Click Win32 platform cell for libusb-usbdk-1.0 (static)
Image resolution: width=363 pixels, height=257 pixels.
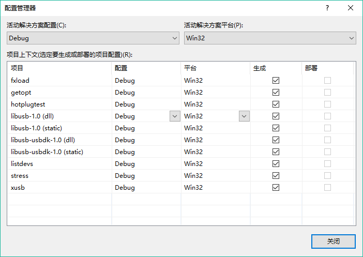pyautogui.click(x=216, y=152)
